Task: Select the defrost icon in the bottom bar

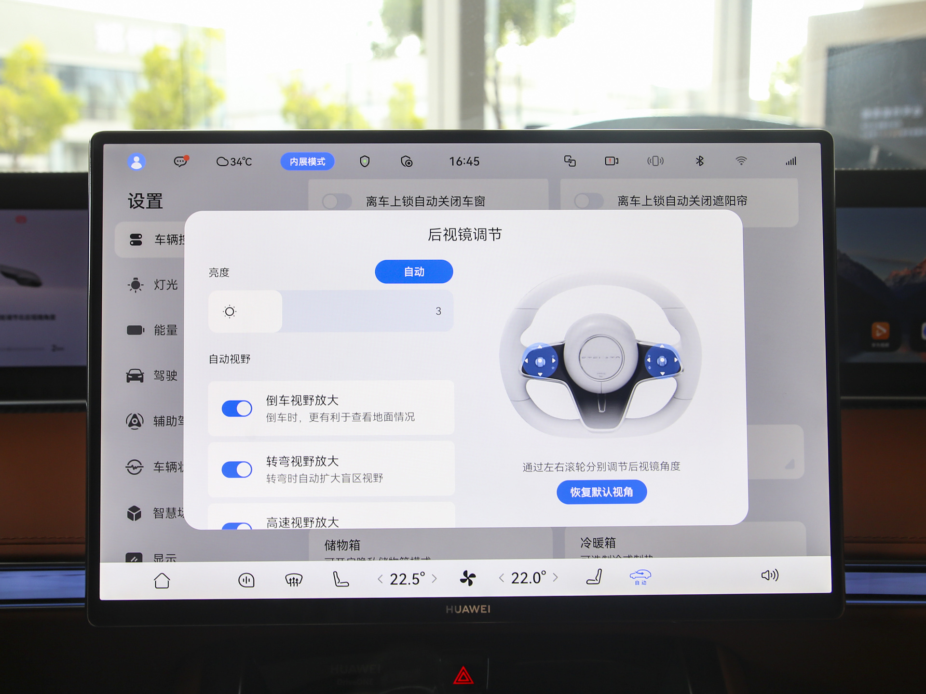Action: (x=293, y=578)
